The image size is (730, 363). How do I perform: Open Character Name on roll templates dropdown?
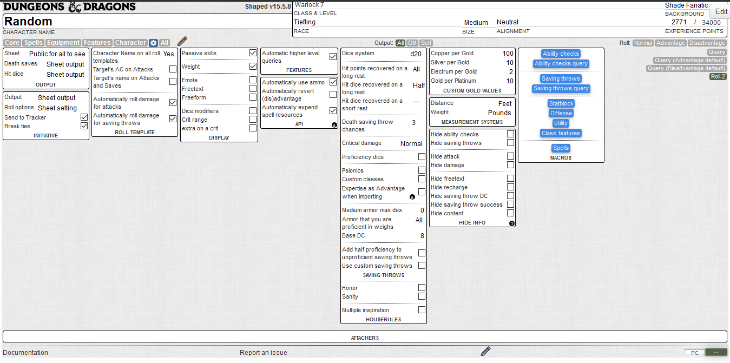click(169, 54)
